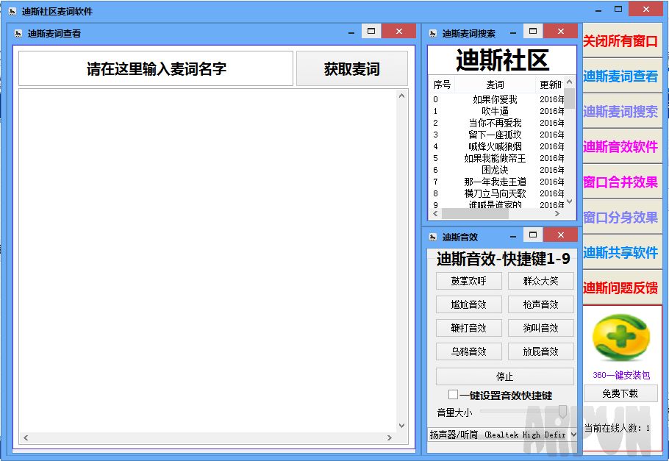Viewport: 669px width, 461px height.
Task: Maximize the 迪斯音效 window
Action: (533, 235)
